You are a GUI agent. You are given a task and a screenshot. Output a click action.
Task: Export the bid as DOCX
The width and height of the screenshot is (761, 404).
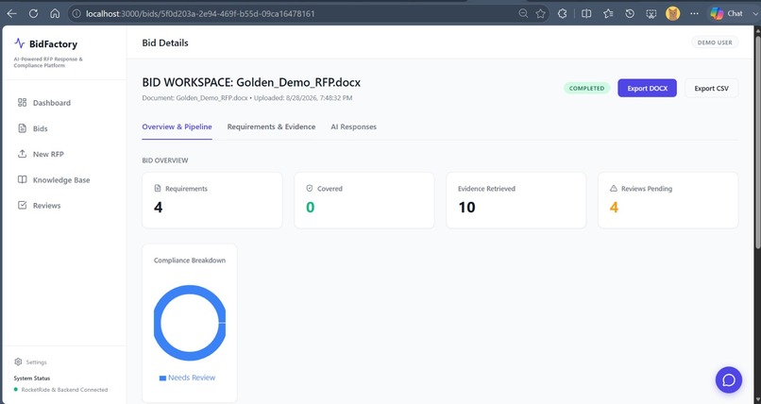[647, 89]
